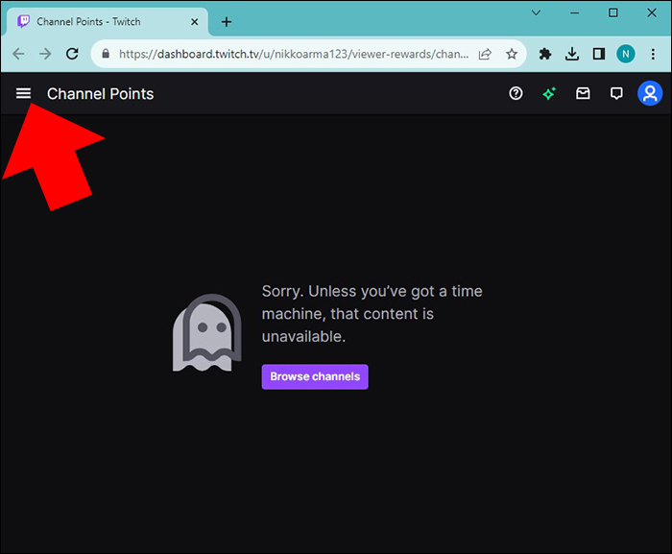The image size is (672, 554).
Task: Select the Channel Points - Twitch tab
Action: [106, 21]
